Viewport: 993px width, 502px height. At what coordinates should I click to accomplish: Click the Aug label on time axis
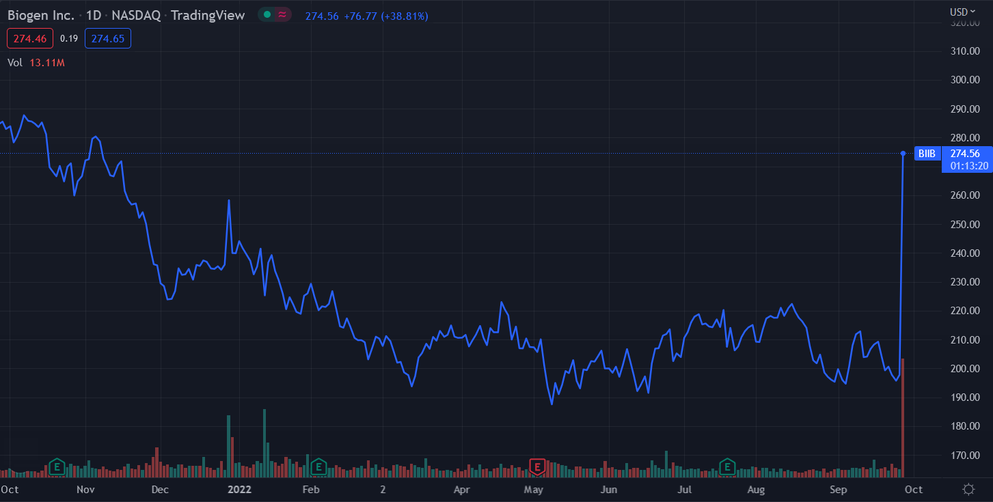[756, 490]
